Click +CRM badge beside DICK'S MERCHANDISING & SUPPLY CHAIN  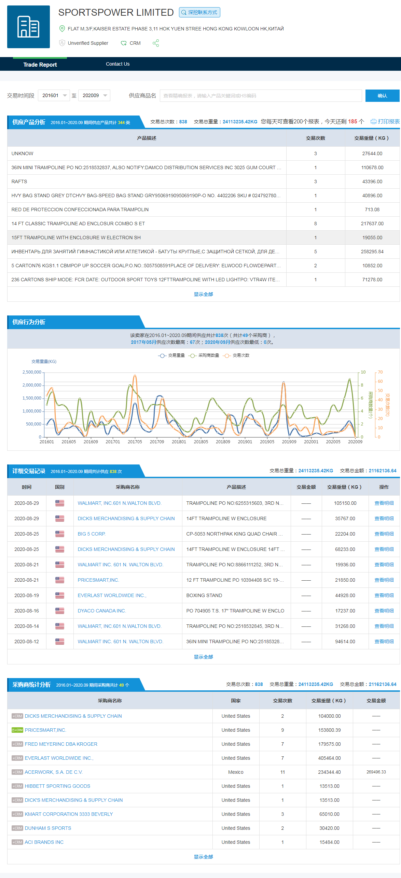point(17,800)
